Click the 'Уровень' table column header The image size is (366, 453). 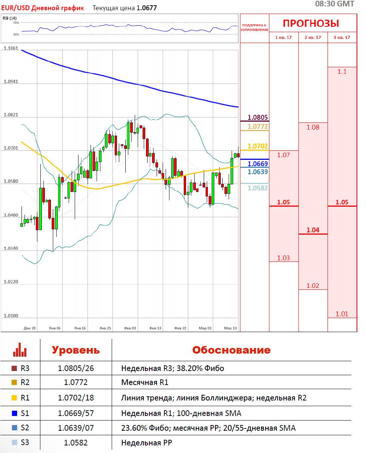coord(75,350)
